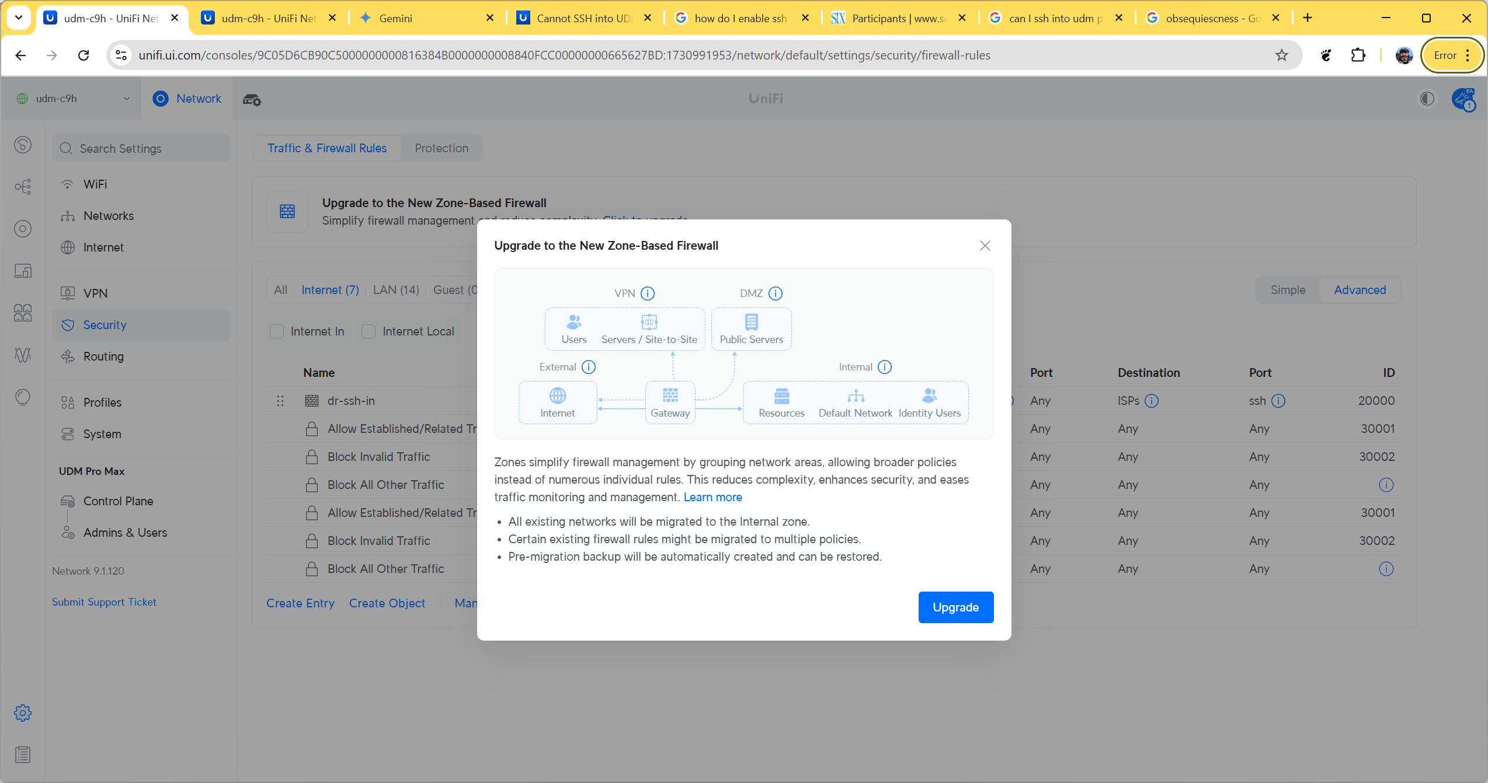The height and width of the screenshot is (783, 1488).
Task: Open the devices manager icon in the top bar
Action: point(252,100)
